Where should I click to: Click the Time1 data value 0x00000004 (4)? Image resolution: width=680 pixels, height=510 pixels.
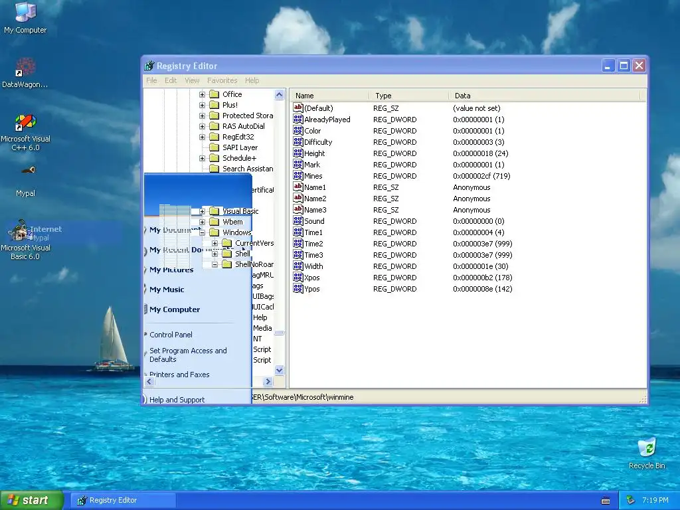tap(478, 232)
